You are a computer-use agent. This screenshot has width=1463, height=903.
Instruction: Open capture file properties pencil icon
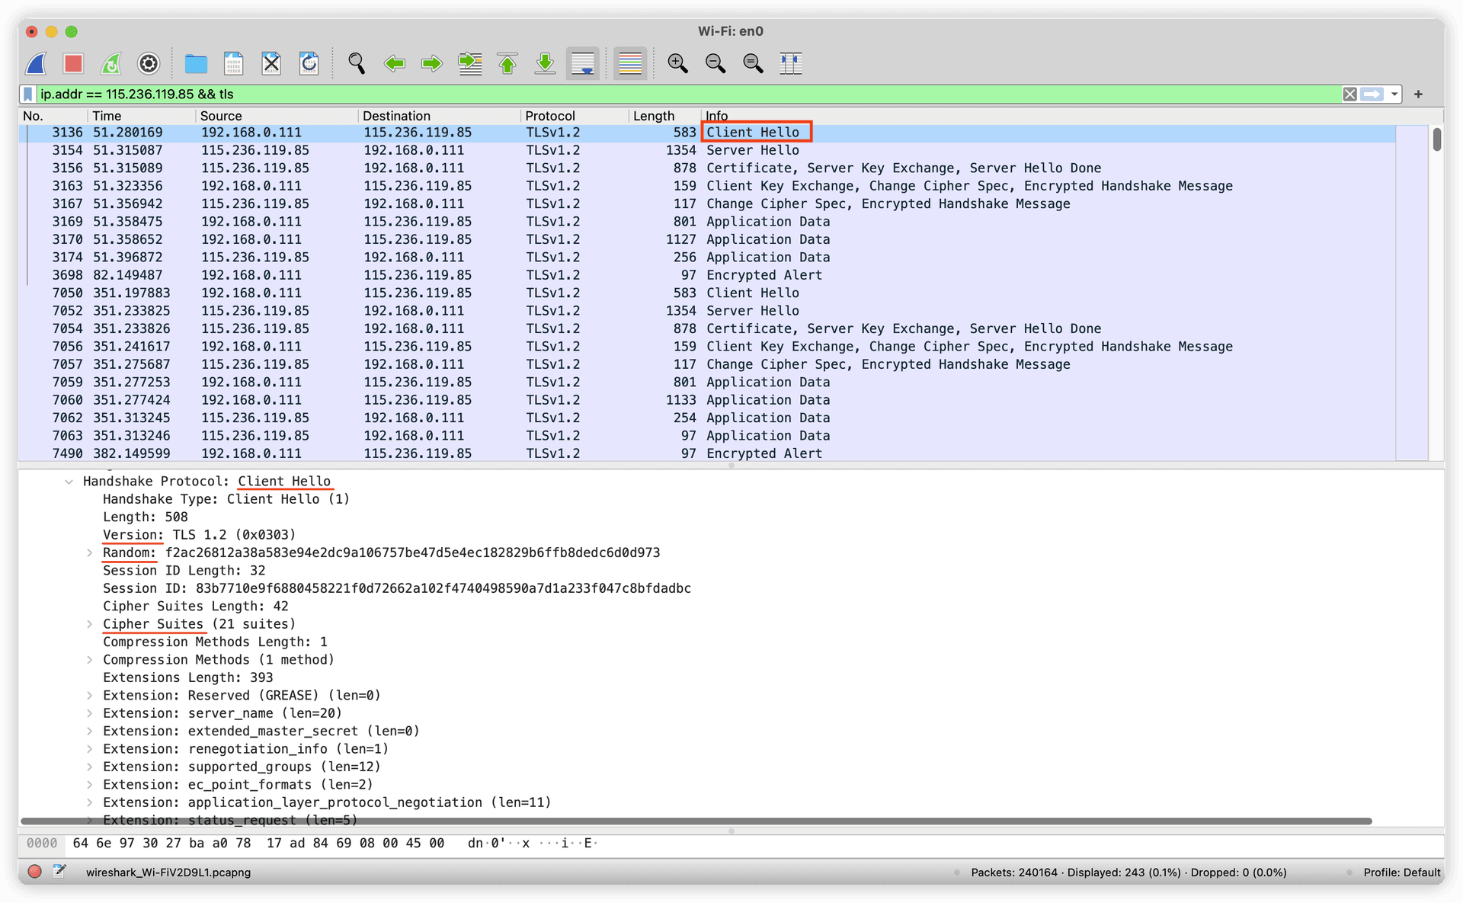pos(59,872)
